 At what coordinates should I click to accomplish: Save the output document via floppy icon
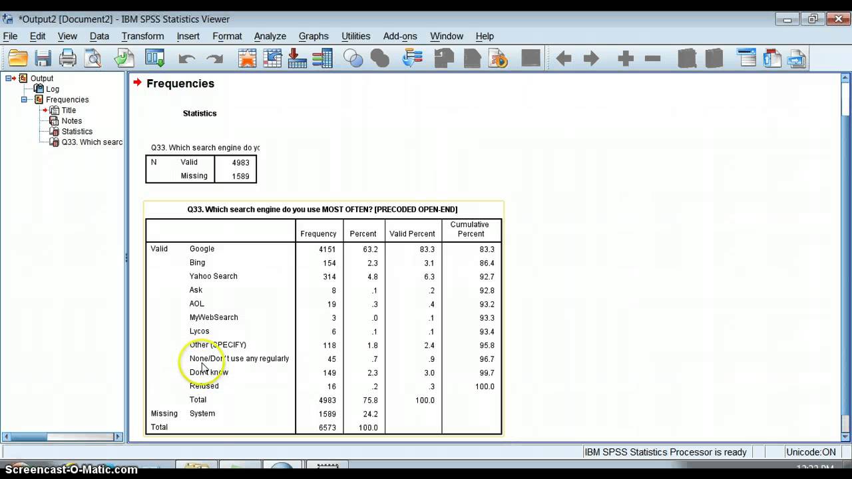(43, 59)
